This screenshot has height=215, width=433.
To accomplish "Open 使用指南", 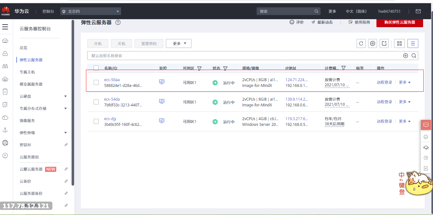I will pyautogui.click(x=360, y=22).
